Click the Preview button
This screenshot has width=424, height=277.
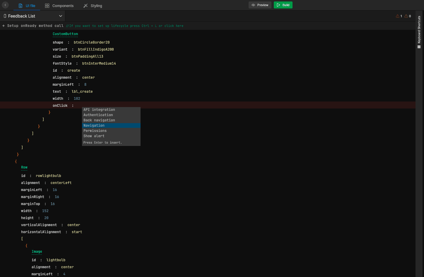(x=260, y=5)
